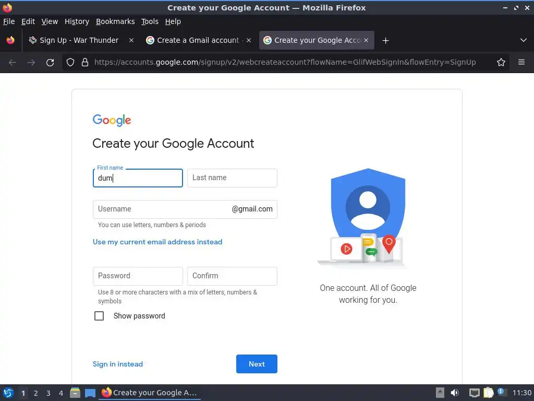Click the forward navigation arrow
This screenshot has width=534, height=401.
[x=31, y=63]
